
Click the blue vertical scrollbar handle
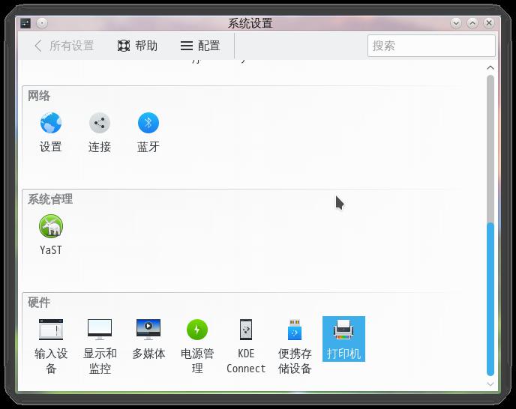[x=490, y=299]
